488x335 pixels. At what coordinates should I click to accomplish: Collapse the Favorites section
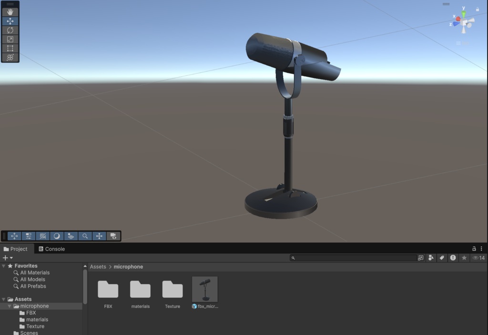(x=3, y=266)
